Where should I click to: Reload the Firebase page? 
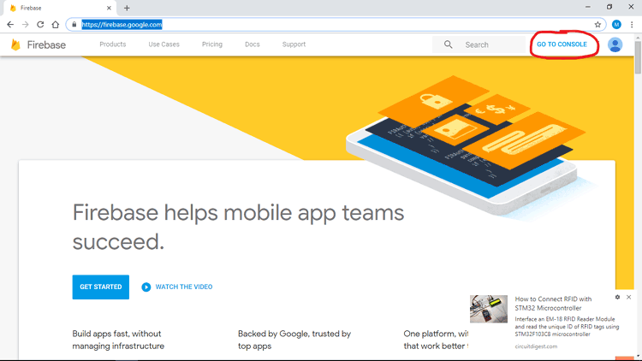pos(40,25)
